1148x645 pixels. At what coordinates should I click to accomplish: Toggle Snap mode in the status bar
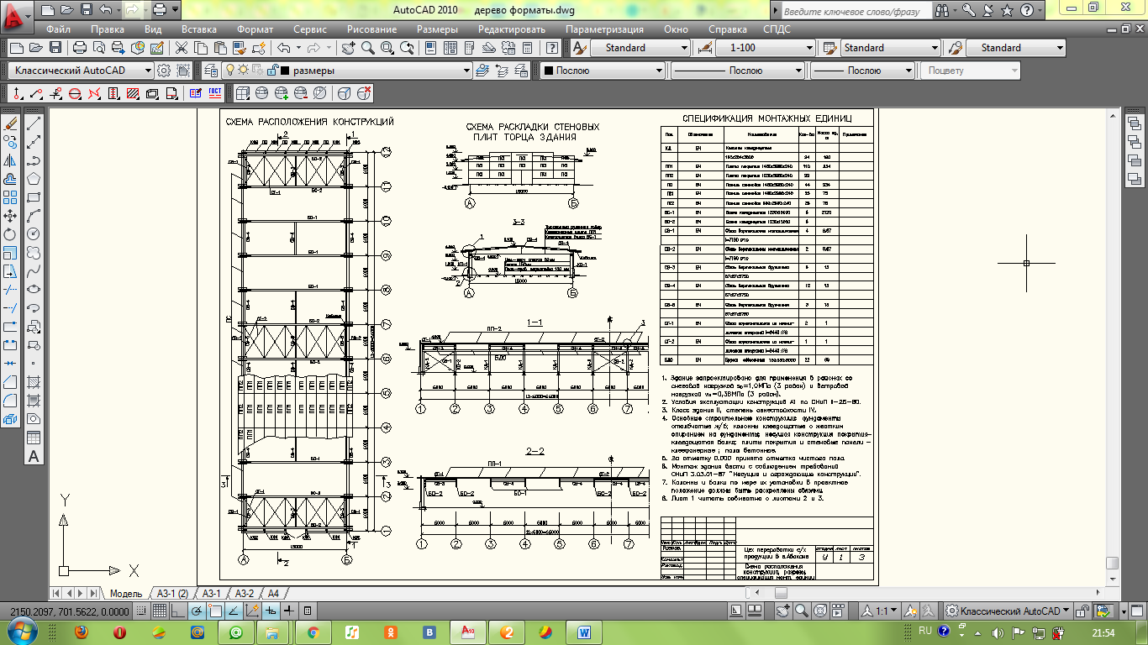[141, 611]
